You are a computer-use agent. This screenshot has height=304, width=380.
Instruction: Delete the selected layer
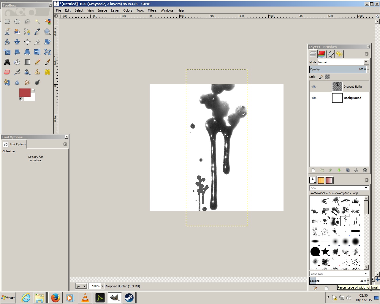tap(365, 170)
